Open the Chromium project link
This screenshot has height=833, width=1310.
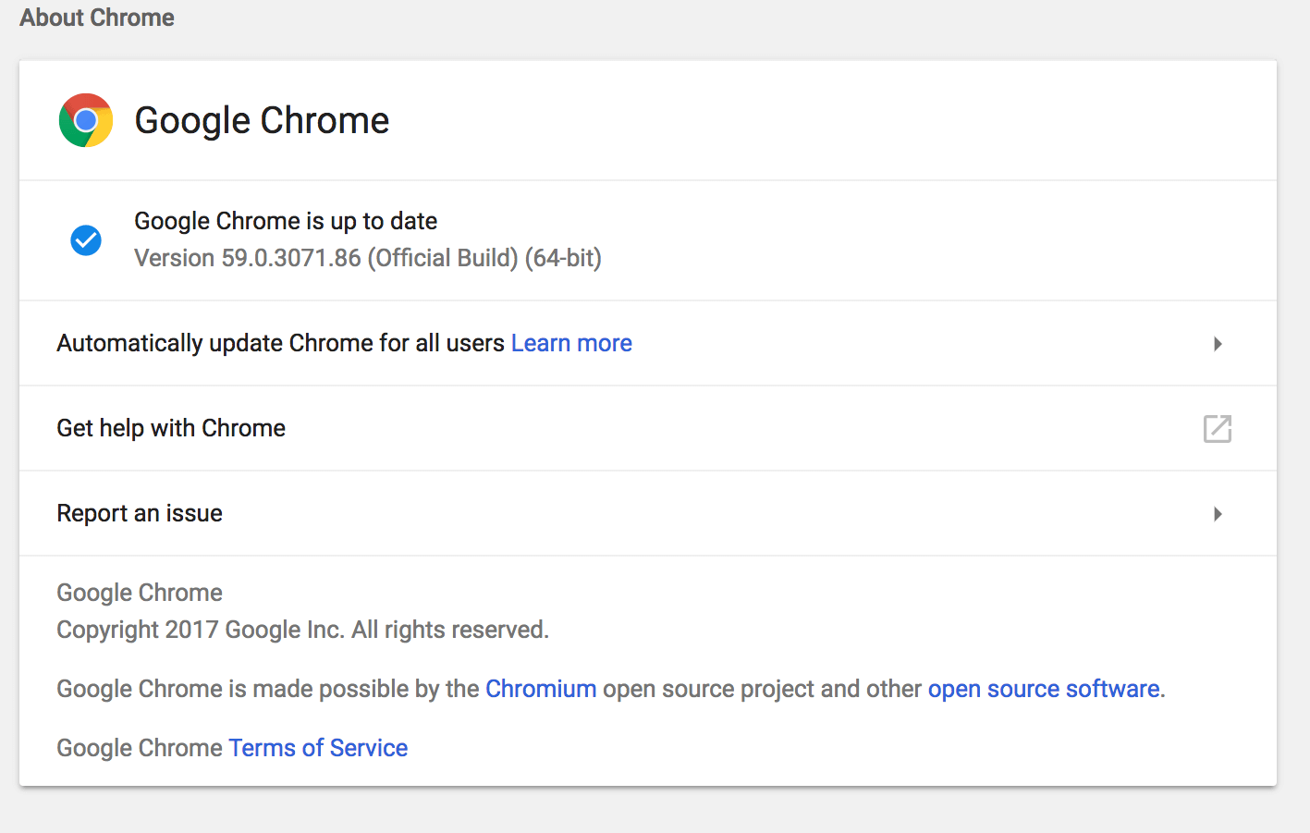tap(541, 689)
